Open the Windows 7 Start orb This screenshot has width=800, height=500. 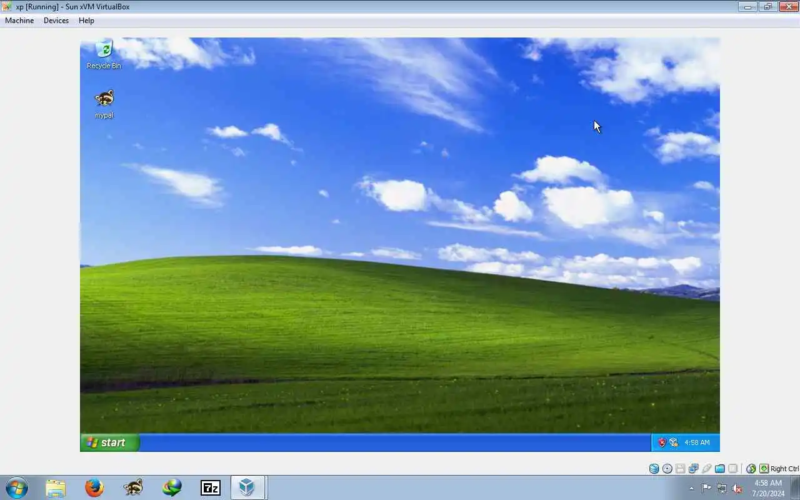pos(17,487)
